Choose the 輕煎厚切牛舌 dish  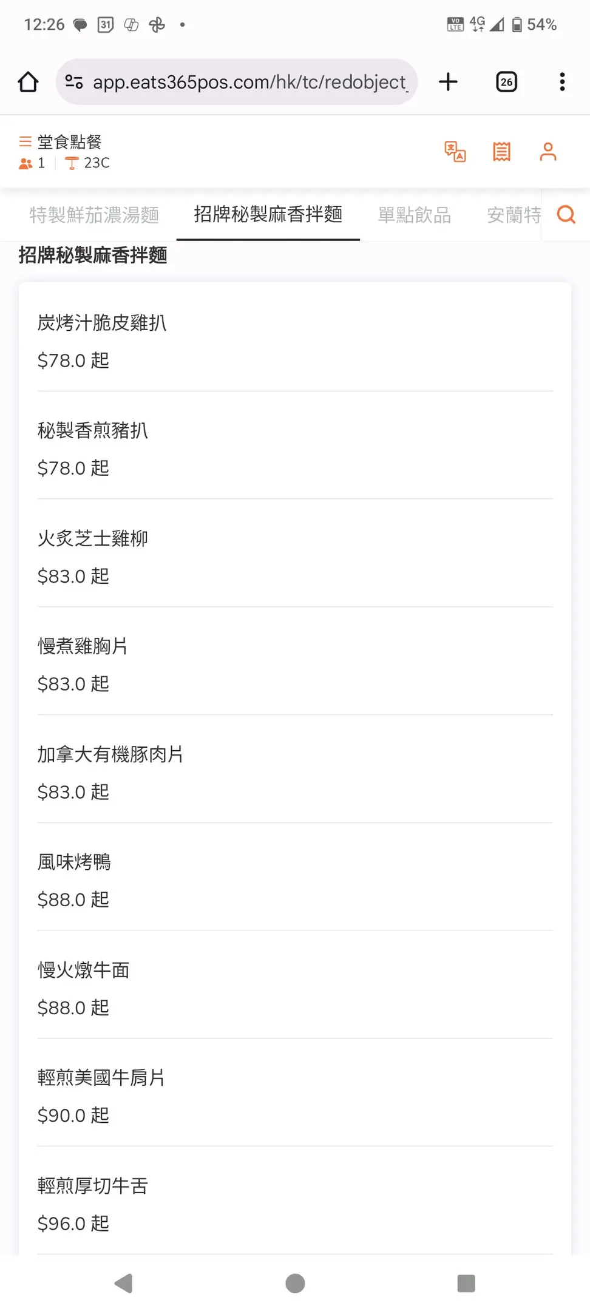click(x=294, y=1203)
